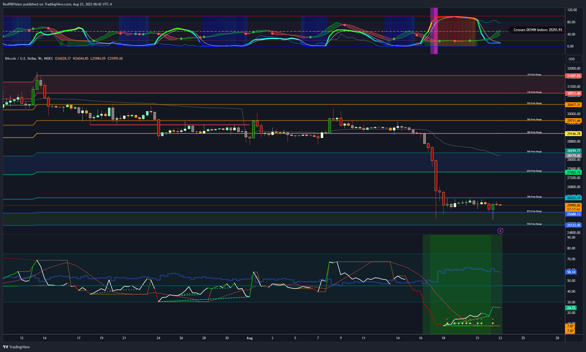Click the '62% Price Range' line label

(534, 171)
